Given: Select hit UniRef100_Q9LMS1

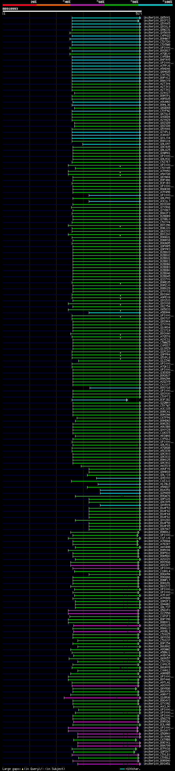Looking at the screenshot, I should (157, 445).
